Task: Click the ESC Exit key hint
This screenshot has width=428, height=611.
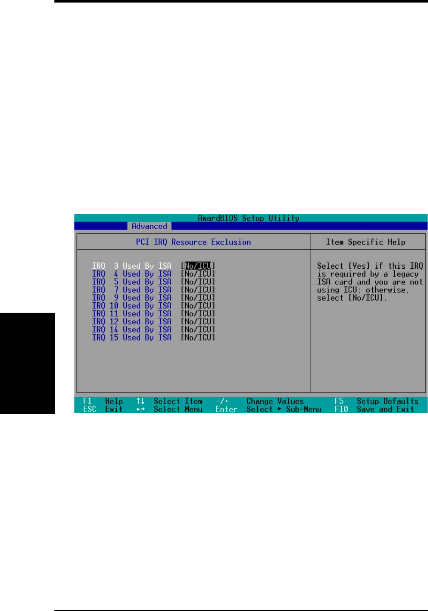Action: pos(103,409)
